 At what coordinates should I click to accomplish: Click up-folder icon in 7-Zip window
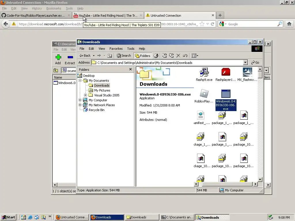click(56, 71)
